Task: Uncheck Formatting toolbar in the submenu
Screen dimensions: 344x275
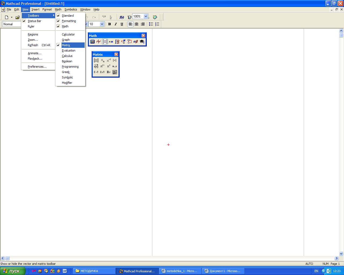Action: point(70,21)
